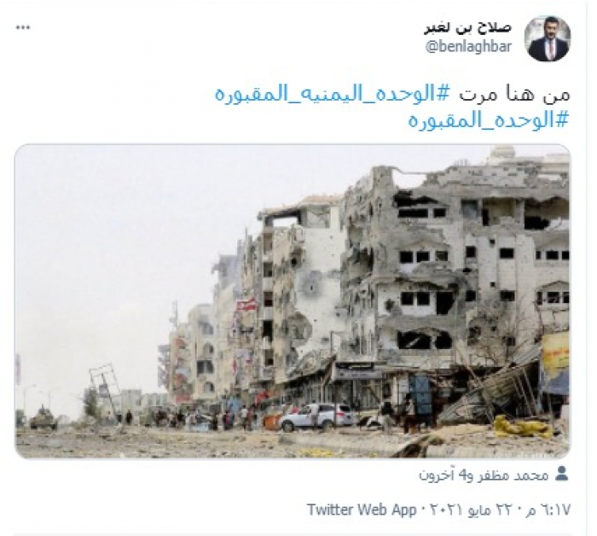The width and height of the screenshot is (597, 536).
Task: Open the @benlaghbar handle link
Action: 468,47
